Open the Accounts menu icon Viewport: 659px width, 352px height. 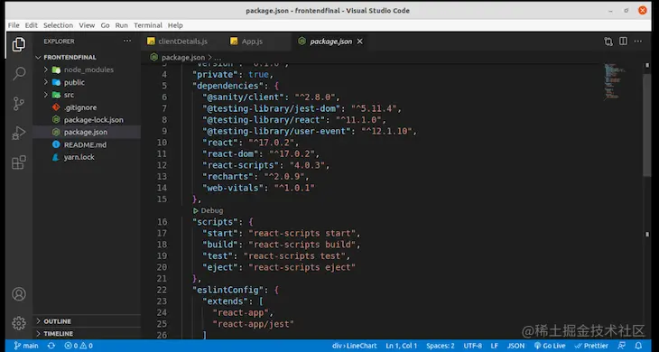pos(18,294)
